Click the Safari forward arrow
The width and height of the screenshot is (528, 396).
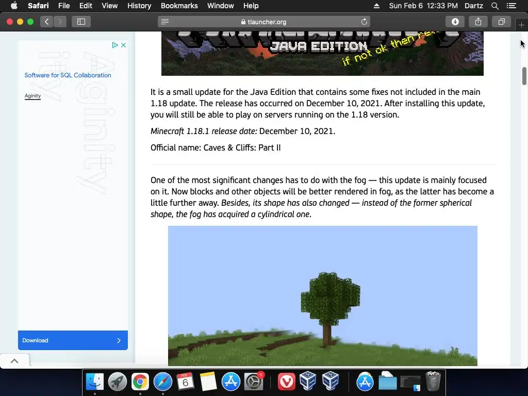point(60,22)
